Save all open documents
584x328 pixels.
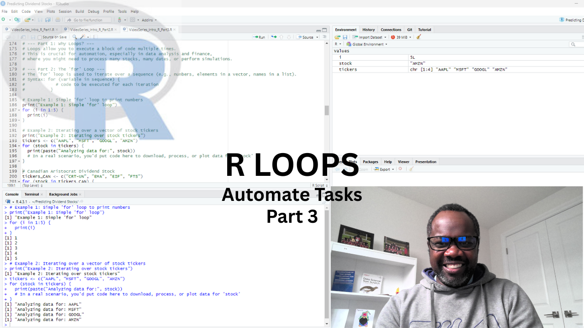click(47, 20)
